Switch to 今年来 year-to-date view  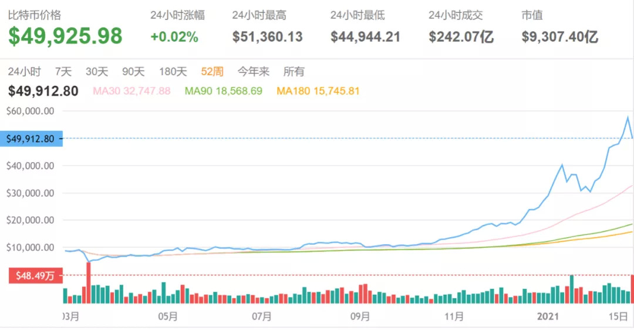[x=254, y=72]
